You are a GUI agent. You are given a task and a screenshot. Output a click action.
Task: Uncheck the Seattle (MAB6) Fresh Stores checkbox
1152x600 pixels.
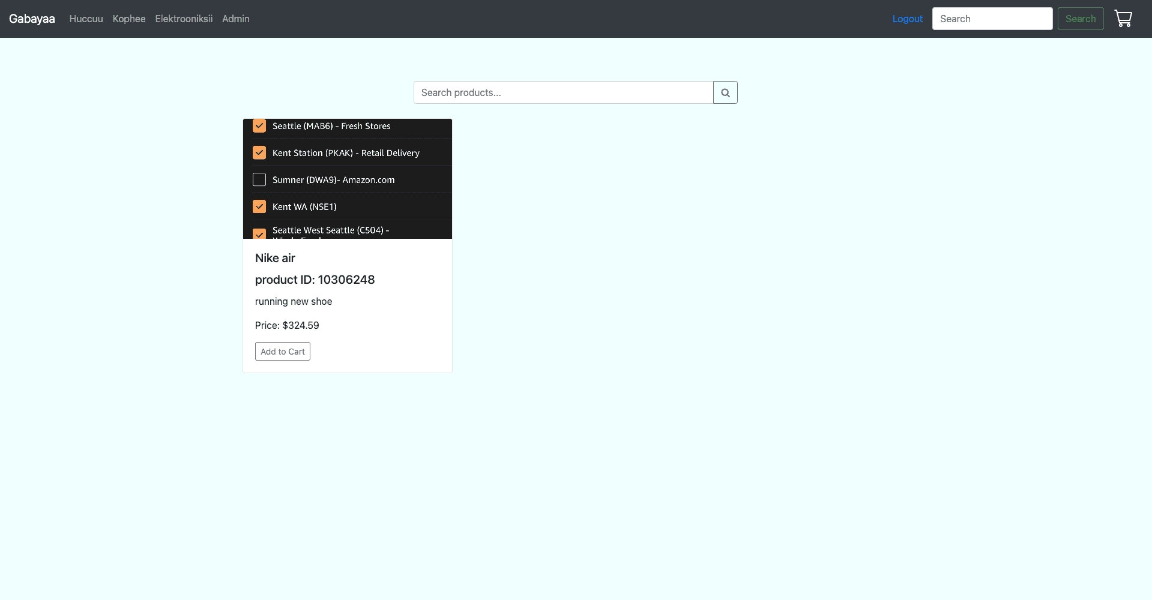click(x=259, y=126)
